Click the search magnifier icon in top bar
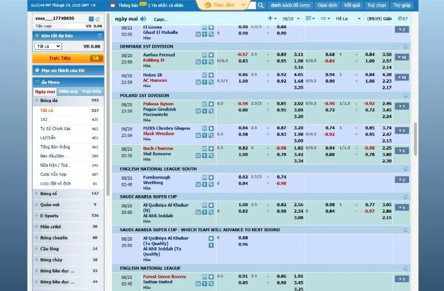 260,6
